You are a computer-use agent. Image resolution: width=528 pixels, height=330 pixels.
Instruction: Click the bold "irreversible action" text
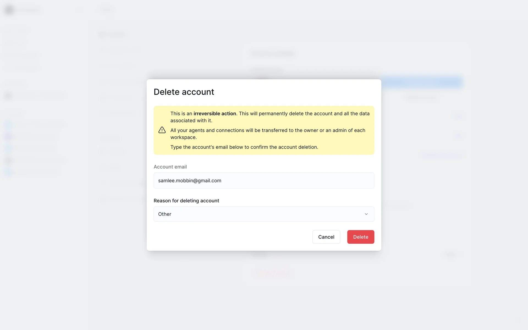pyautogui.click(x=215, y=114)
